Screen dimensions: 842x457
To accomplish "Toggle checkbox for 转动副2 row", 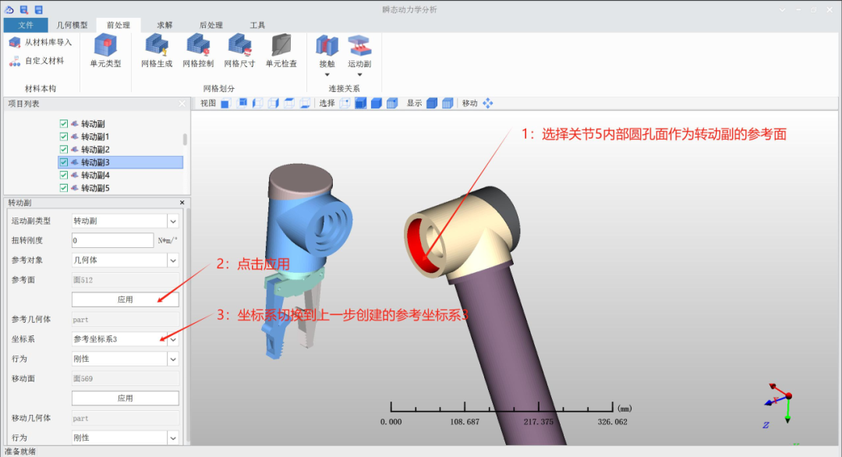I will [64, 149].
